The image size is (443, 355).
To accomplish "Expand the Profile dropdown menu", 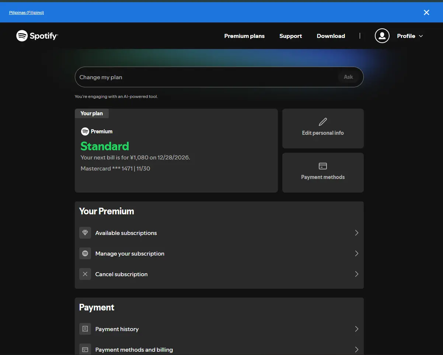I will (x=410, y=36).
